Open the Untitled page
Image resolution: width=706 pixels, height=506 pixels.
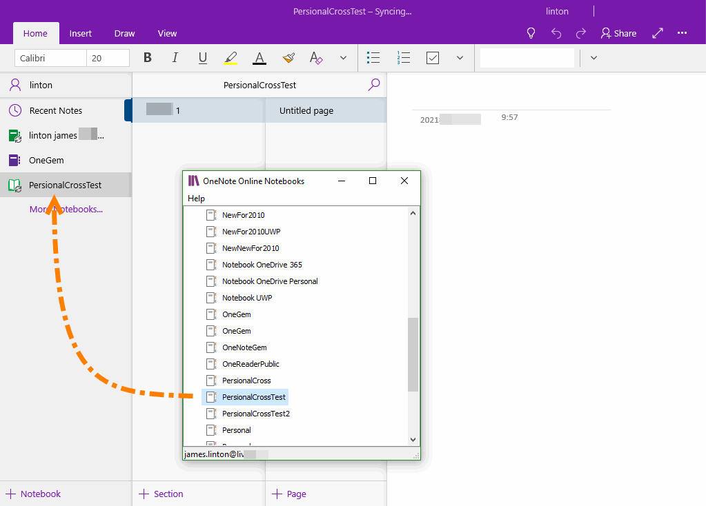pos(326,111)
